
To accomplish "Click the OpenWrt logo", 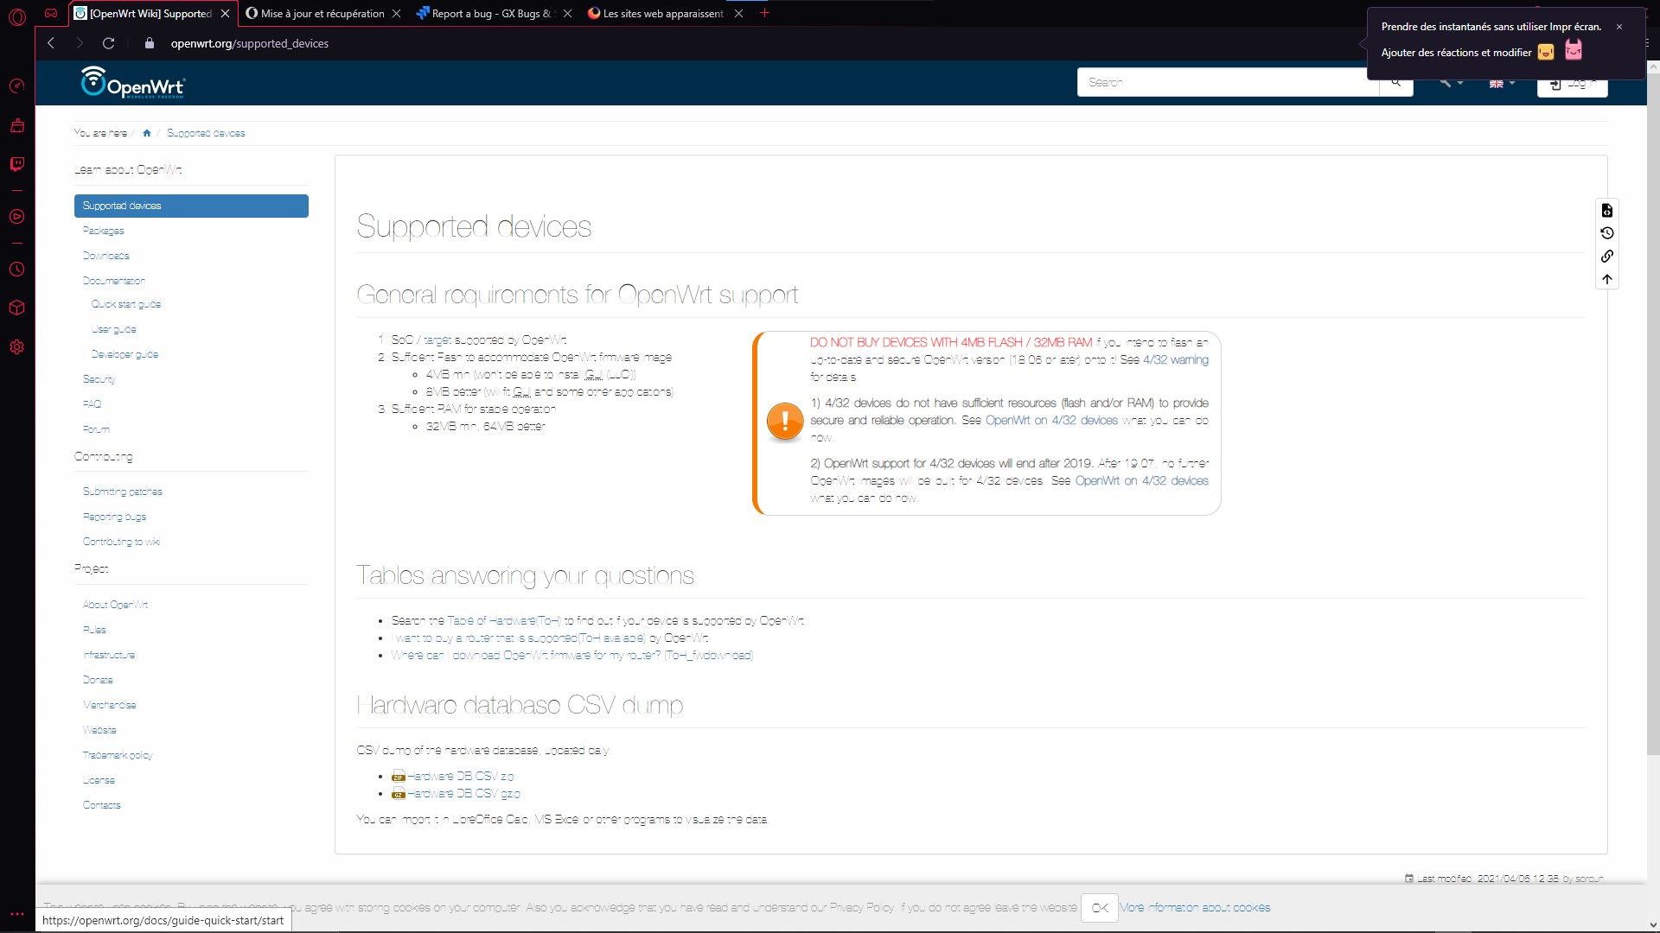I will click(133, 83).
